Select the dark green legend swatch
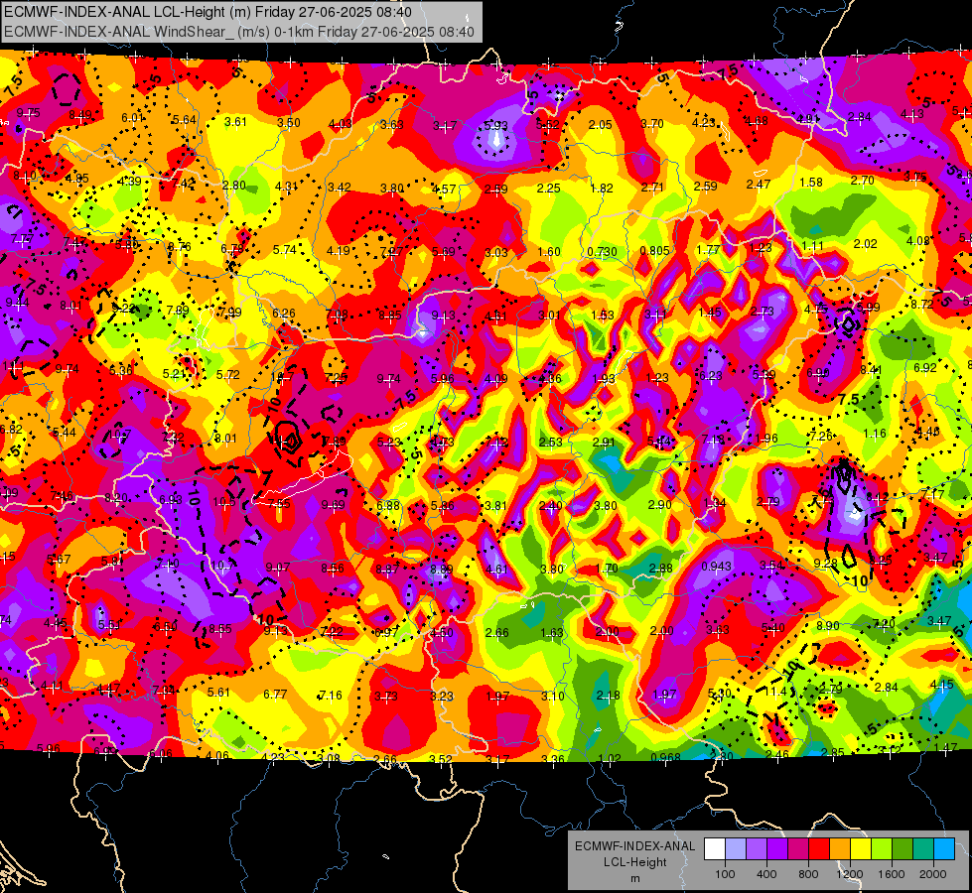The height and width of the screenshot is (893, 972). [x=903, y=849]
